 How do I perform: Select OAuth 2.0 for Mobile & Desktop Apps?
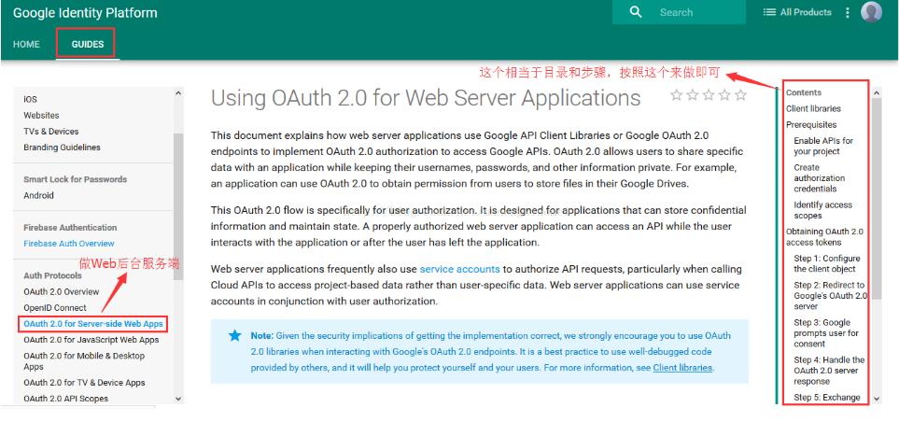point(84,361)
